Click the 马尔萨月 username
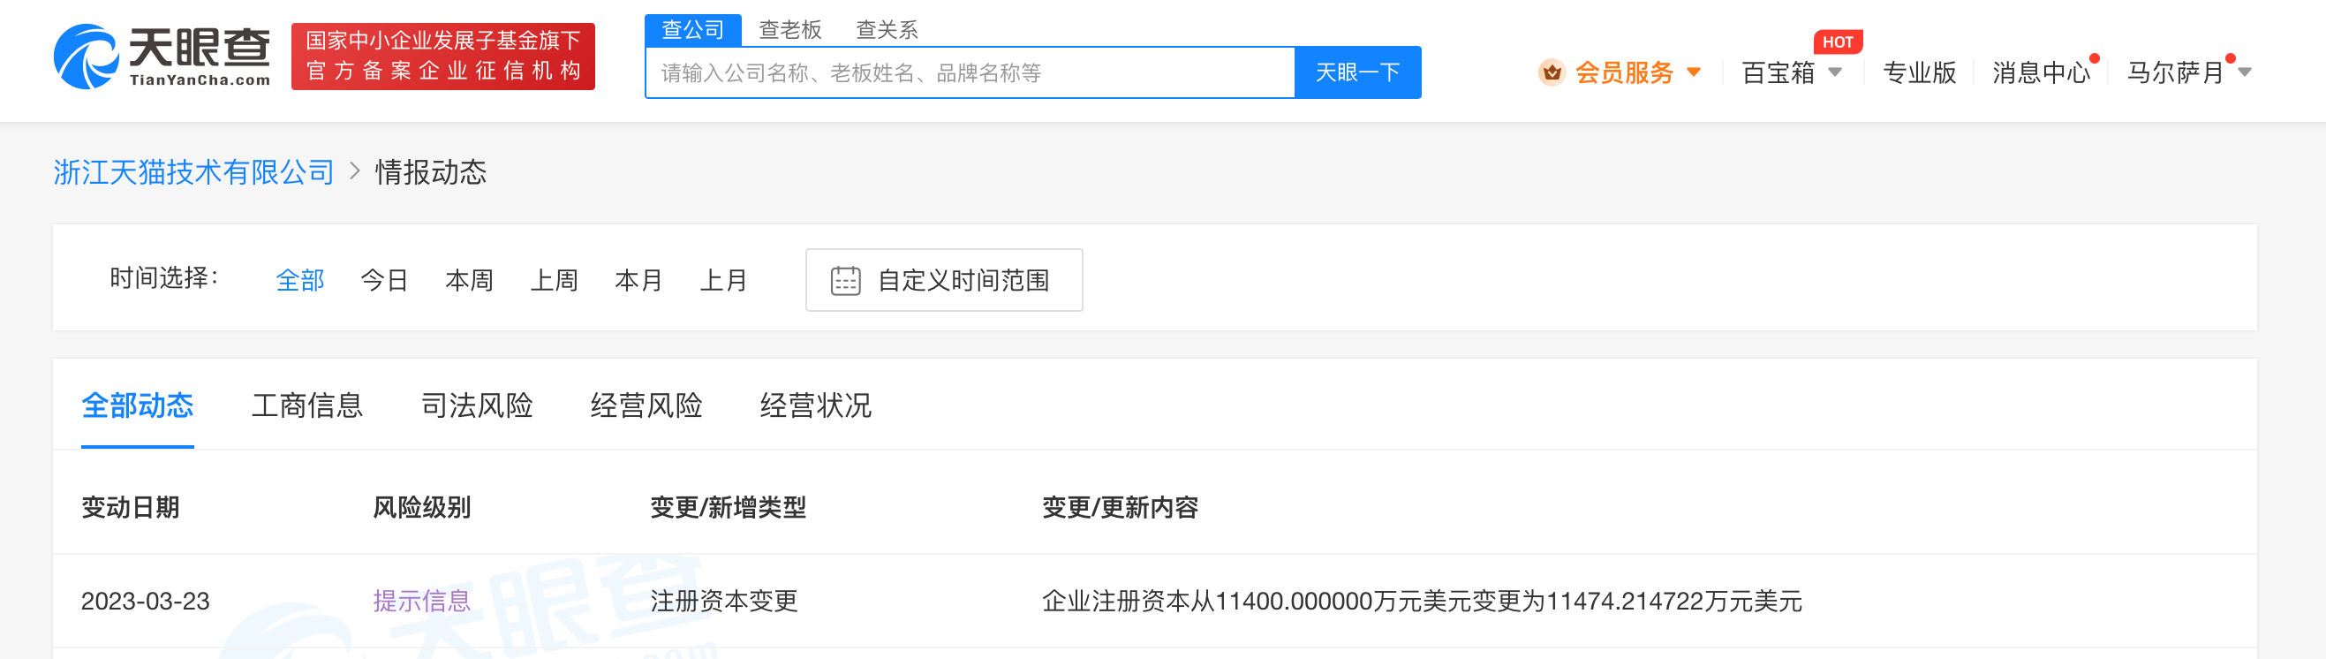2326x659 pixels. (2175, 72)
